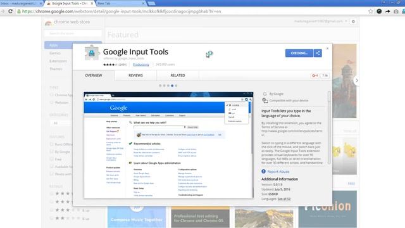Click the black arrow extension icon in toolbar
Image resolution: width=405 pixels, height=228 pixels.
pyautogui.click(x=387, y=11)
